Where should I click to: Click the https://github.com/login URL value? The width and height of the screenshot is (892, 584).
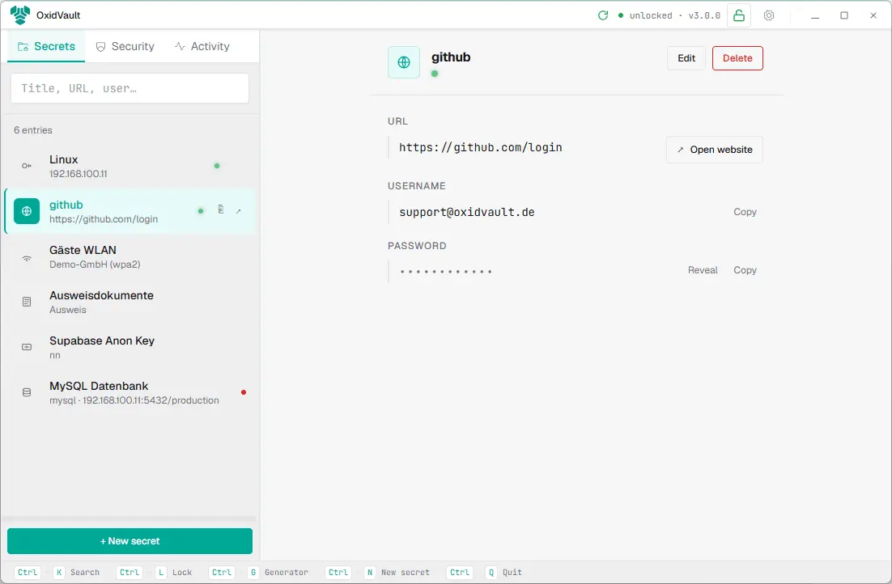pyautogui.click(x=481, y=147)
